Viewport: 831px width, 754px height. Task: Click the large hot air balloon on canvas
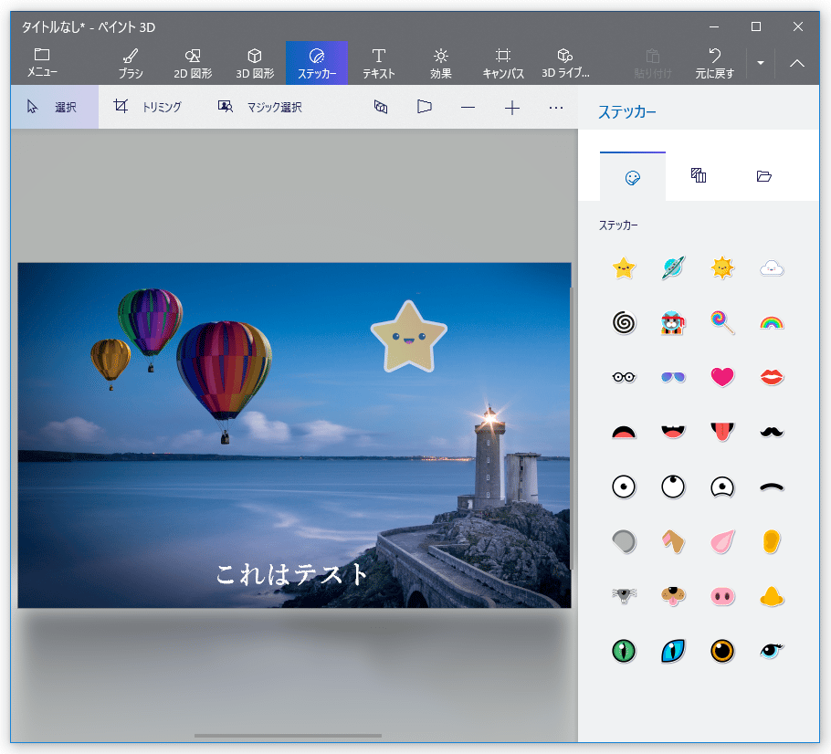pyautogui.click(x=224, y=377)
